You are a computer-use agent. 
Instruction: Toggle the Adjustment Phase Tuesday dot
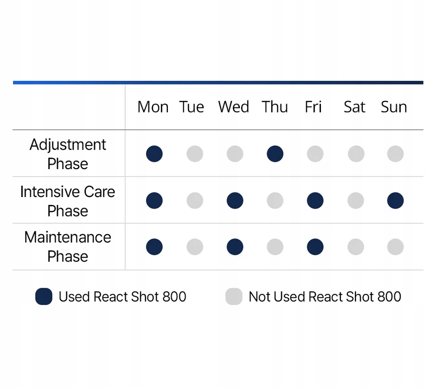(195, 154)
